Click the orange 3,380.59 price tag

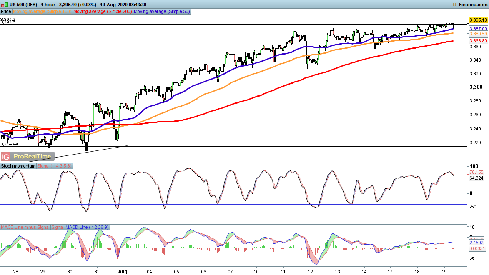pos(478,34)
